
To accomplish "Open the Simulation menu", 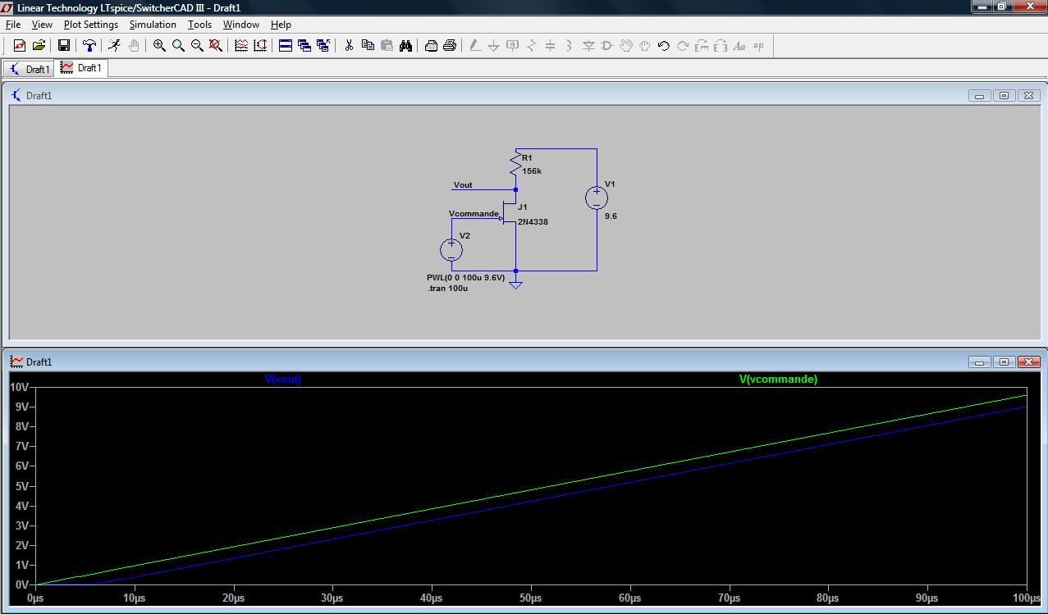I will pyautogui.click(x=153, y=25).
